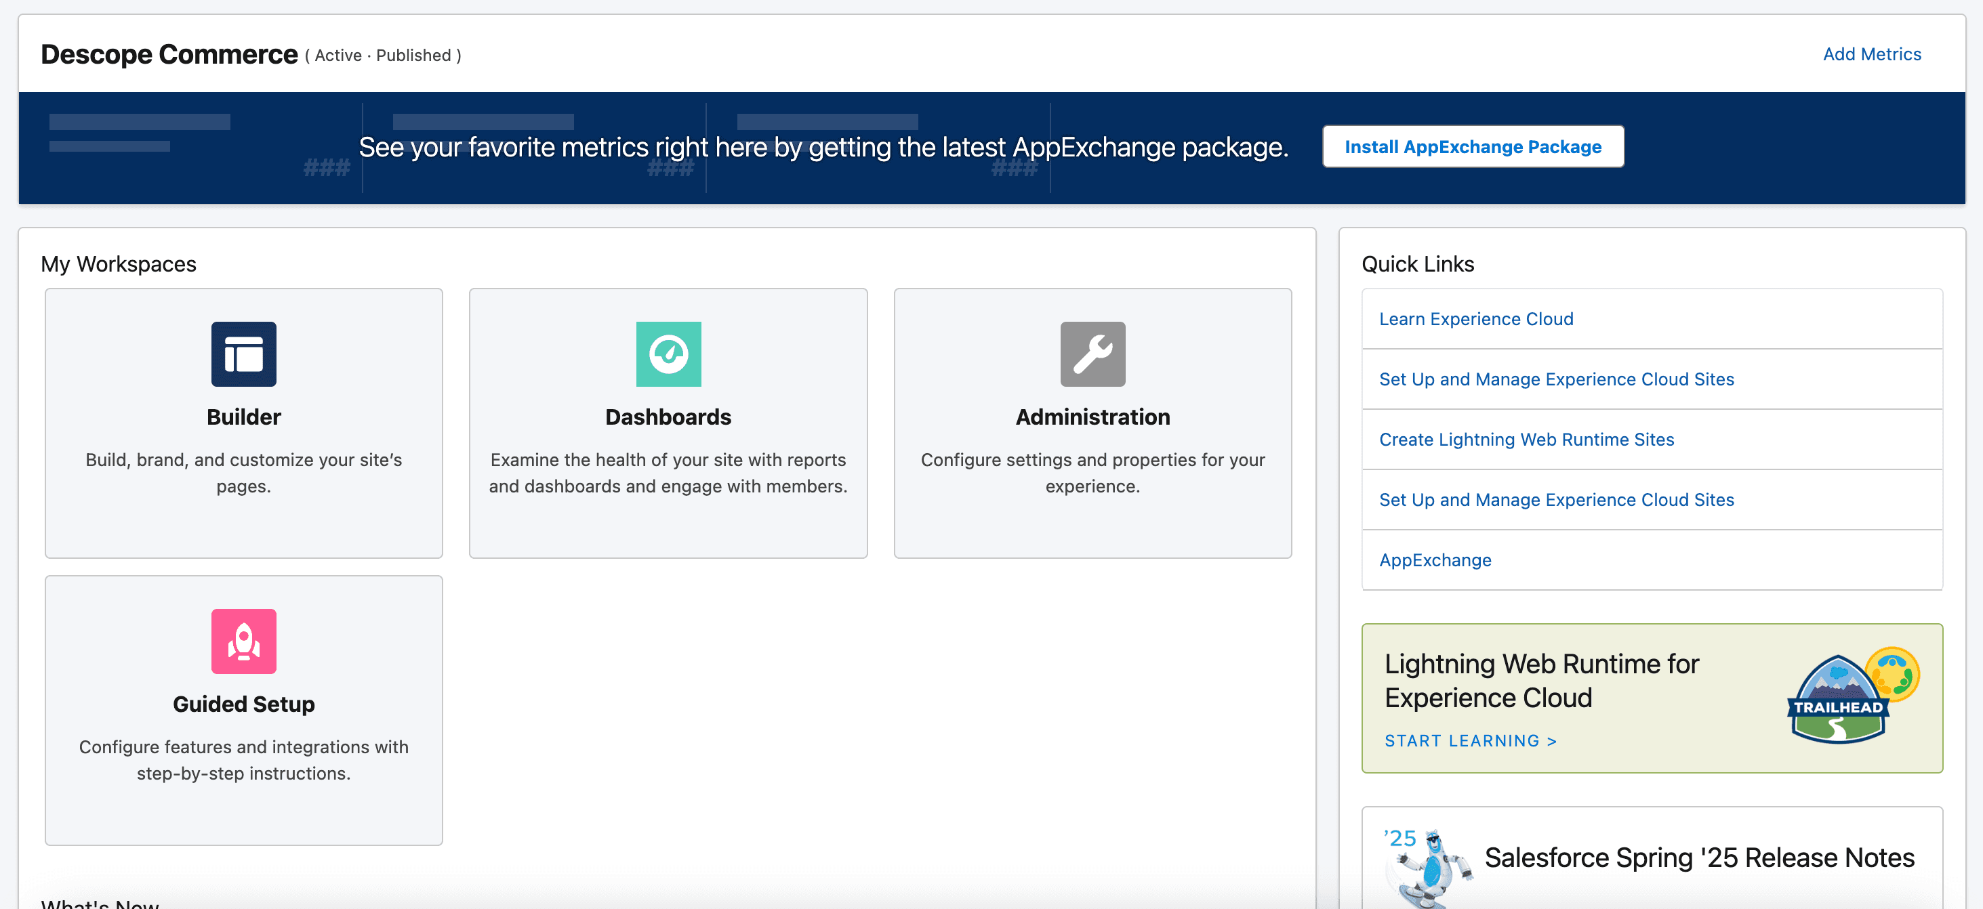
Task: Open Learn Experience Cloud quick link
Action: pos(1475,318)
